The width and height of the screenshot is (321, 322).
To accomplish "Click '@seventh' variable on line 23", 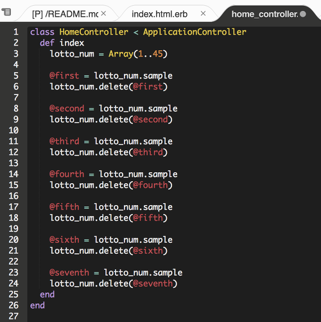I will [69, 273].
